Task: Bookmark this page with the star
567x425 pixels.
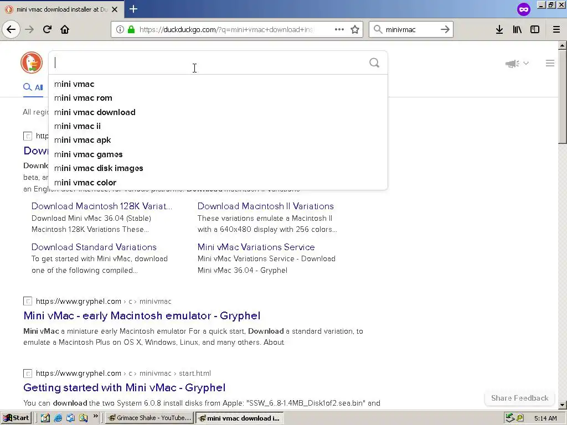Action: (355, 29)
